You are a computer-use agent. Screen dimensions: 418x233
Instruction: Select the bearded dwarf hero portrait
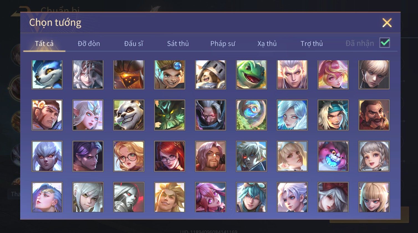point(374,115)
